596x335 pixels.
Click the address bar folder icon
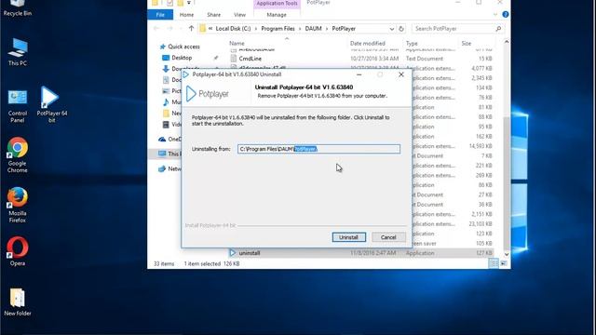coord(203,29)
